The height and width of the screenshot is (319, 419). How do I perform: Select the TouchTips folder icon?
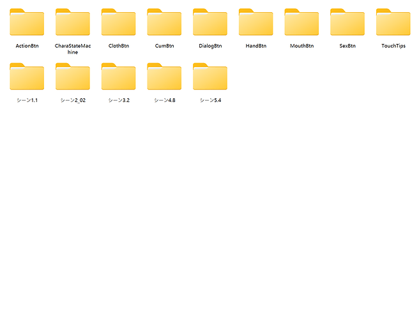pos(393,22)
